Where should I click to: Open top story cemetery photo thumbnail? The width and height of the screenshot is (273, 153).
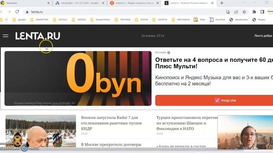[x=41, y=131]
